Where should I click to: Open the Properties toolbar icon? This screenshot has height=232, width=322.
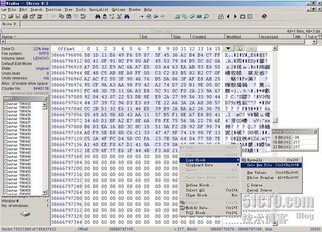pos(32,17)
